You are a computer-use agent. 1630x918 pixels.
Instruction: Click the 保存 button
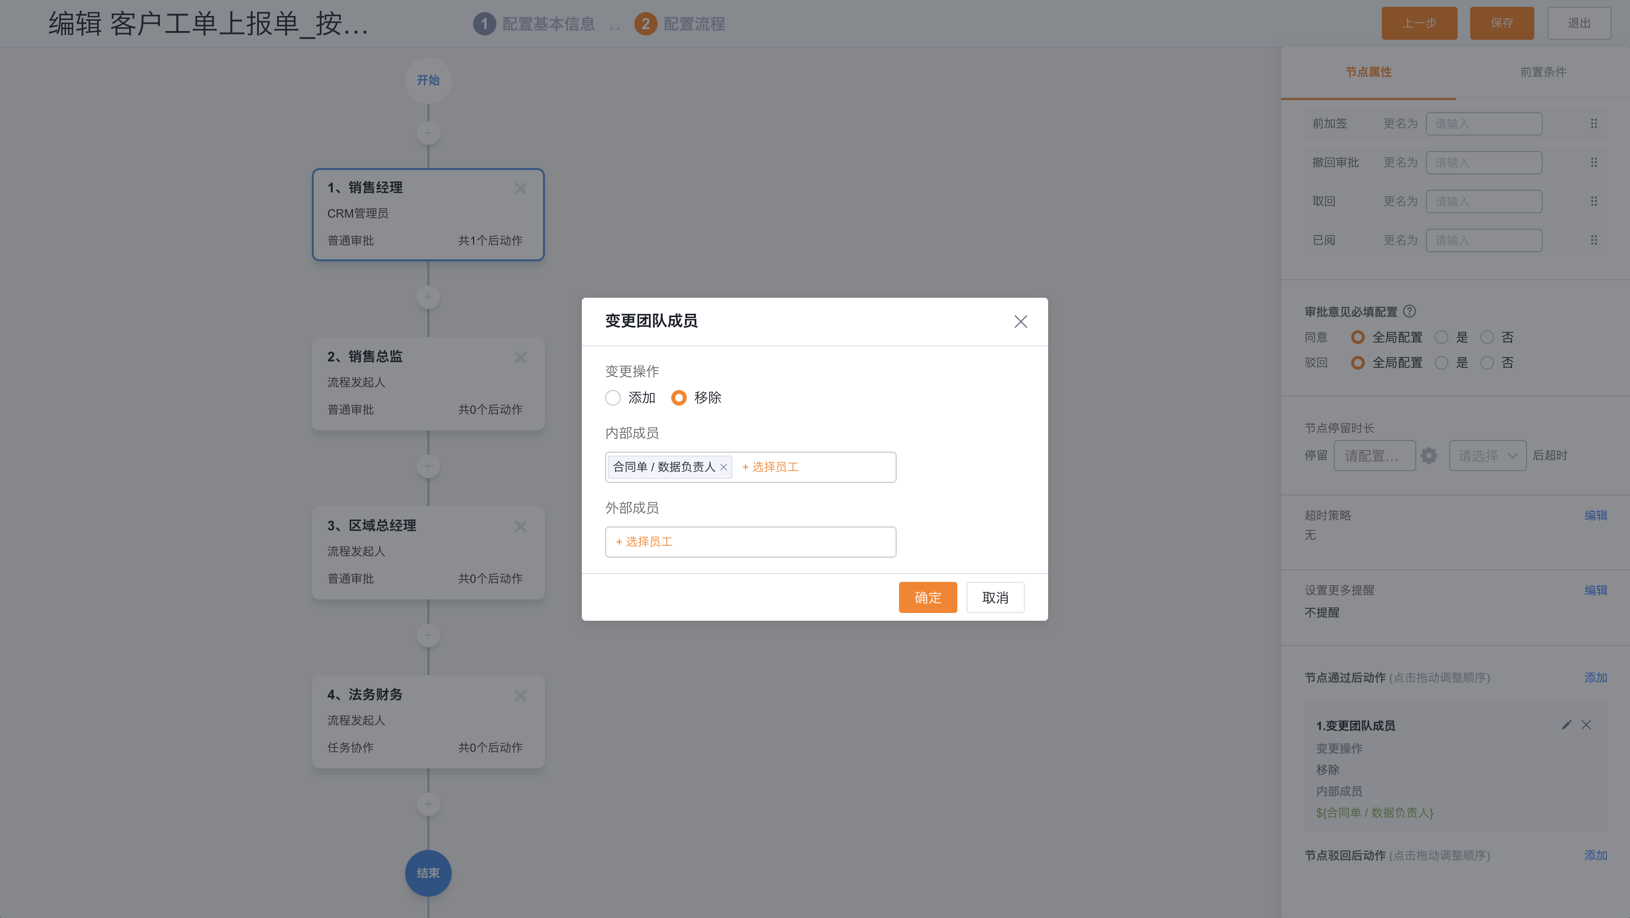[1502, 23]
